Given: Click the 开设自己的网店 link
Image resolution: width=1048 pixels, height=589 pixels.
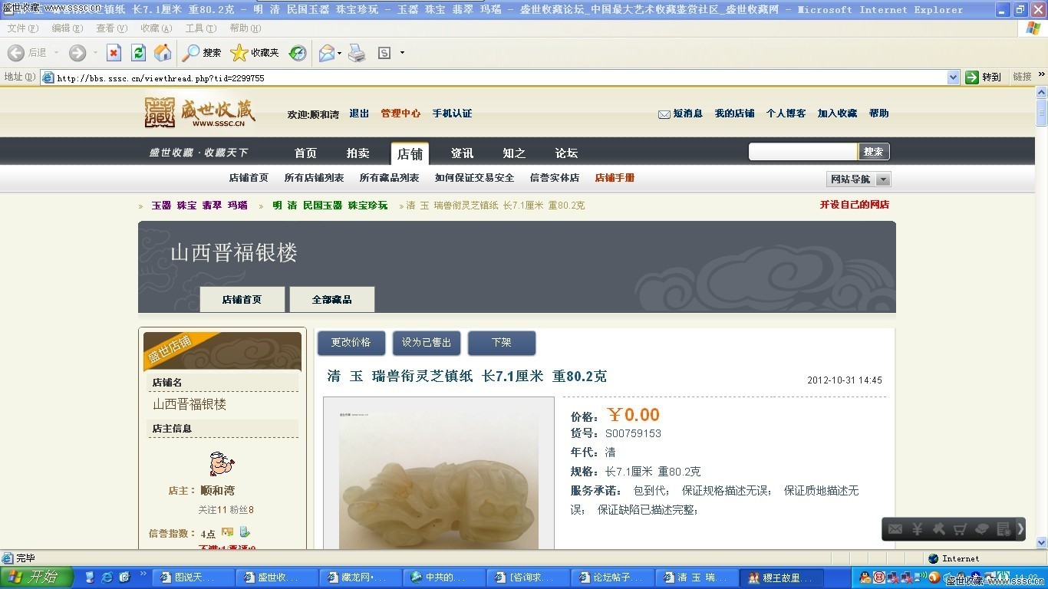Looking at the screenshot, I should click(855, 205).
